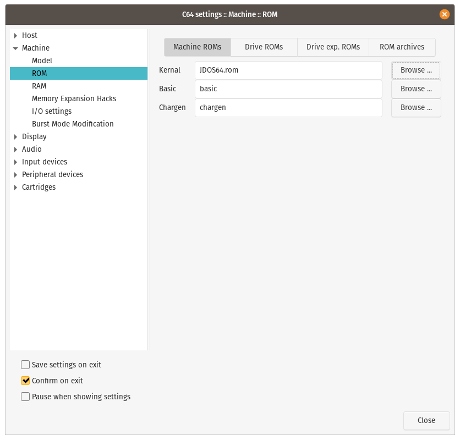Screen dimensions: 460x440
Task: Select the highlighted ROM tree item
Action: [79, 73]
